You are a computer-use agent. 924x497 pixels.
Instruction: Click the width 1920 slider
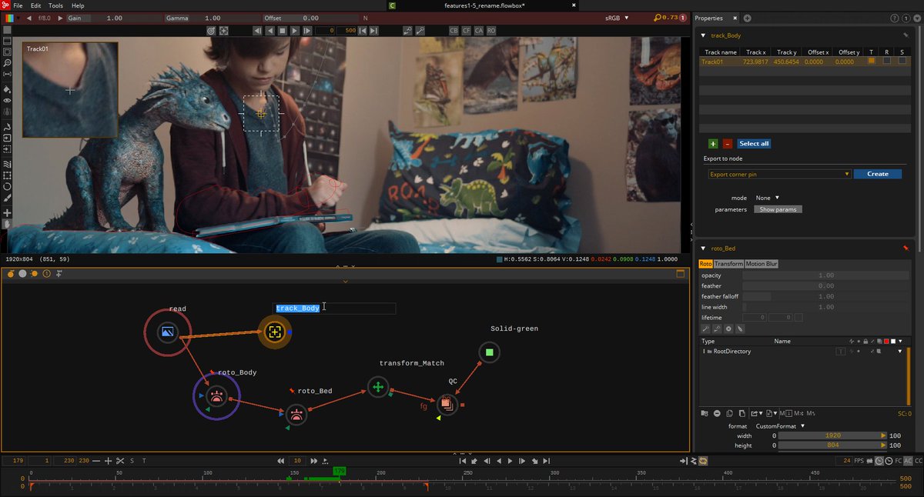click(833, 435)
